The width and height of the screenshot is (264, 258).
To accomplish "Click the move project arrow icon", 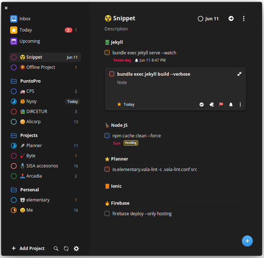I will (x=231, y=18).
